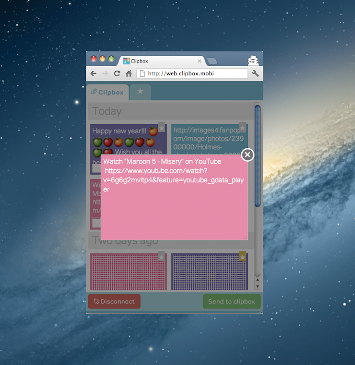Open the pink dotted clip
The image size is (355, 365).
coord(129,271)
